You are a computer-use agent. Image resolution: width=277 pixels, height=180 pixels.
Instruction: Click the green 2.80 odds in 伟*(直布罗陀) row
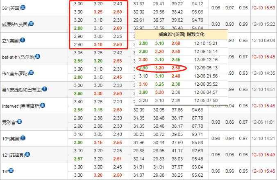coord(78,77)
